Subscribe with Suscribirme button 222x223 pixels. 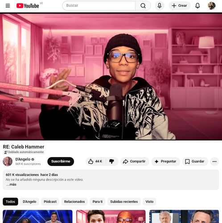pos(61,161)
